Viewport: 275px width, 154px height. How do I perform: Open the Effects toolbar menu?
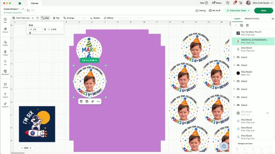click(x=109, y=18)
